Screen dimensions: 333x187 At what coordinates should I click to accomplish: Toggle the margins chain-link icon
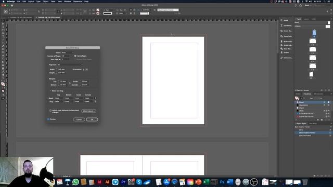coord(70,83)
